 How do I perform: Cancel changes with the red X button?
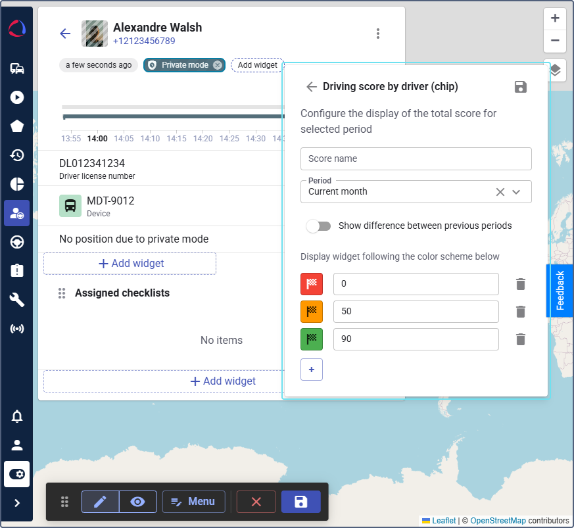[256, 502]
